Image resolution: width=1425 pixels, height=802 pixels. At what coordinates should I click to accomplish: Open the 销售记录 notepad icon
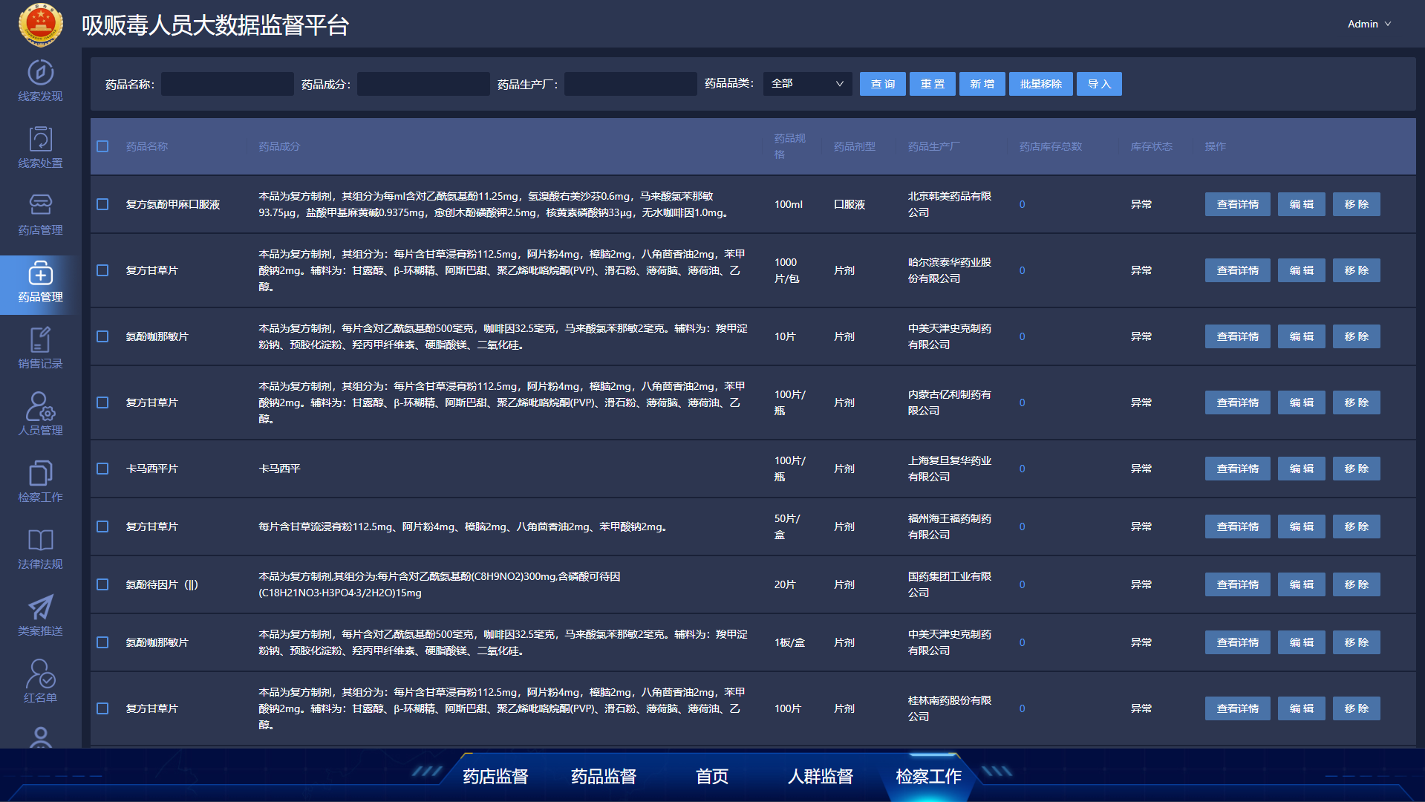pyautogui.click(x=40, y=340)
